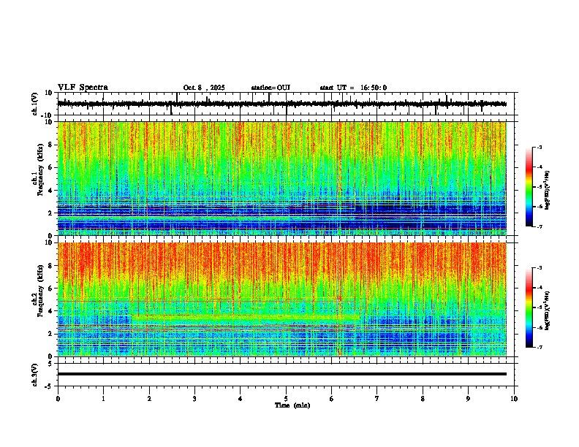Click the "5" tick on ch.3(V) axis
Viewport: 579px width, 447px height.
click(51, 363)
